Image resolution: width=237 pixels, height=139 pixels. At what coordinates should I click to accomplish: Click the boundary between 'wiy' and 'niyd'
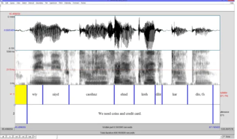[x=43, y=94]
